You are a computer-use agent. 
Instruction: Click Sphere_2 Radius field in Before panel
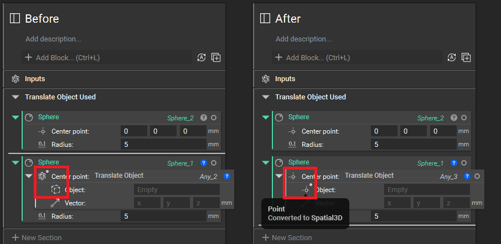164,144
